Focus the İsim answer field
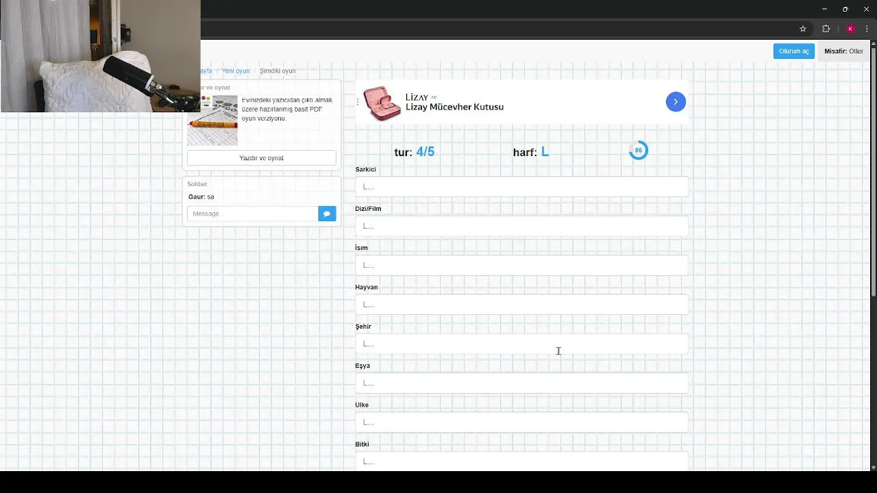This screenshot has width=877, height=493. click(521, 265)
